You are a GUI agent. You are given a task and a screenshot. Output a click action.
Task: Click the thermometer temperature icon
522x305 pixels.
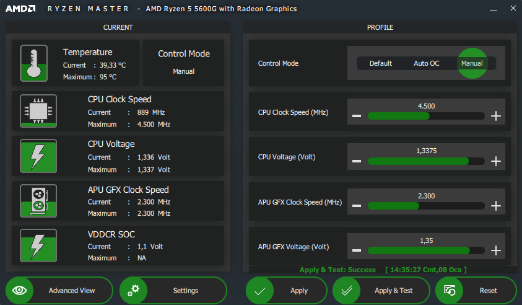(x=33, y=63)
